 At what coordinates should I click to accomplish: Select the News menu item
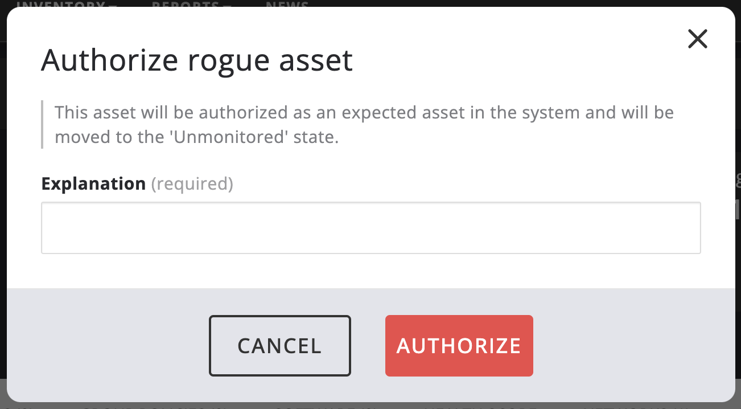[287, 5]
